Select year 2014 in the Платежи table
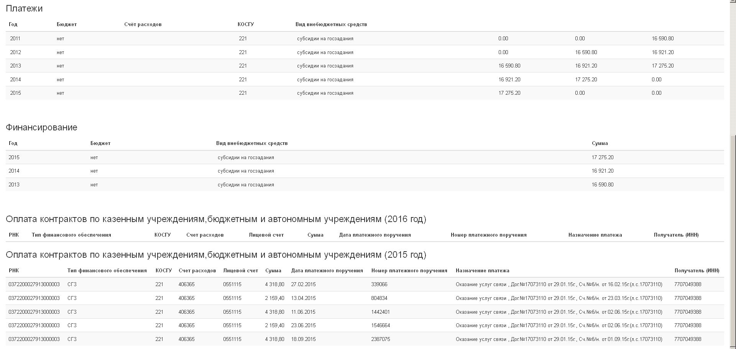Image resolution: width=736 pixels, height=349 pixels. coord(15,79)
